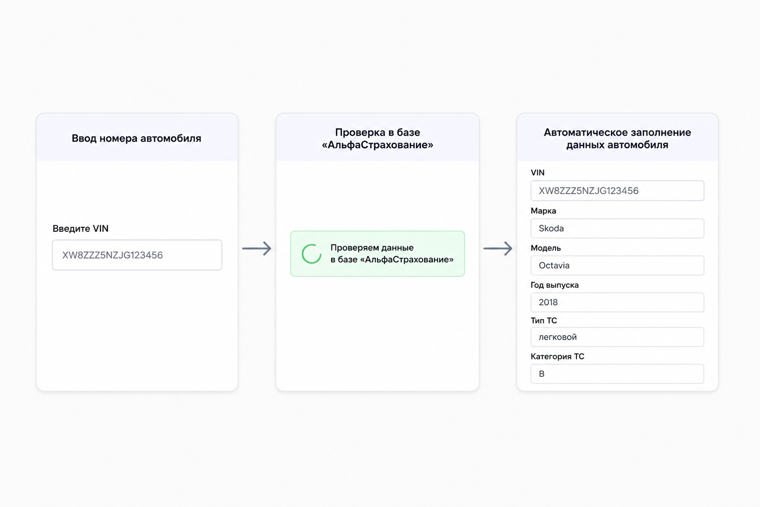Viewport: 760px width, 507px height.
Task: Click the 'Ввод номера автомобиля' heading
Action: [x=137, y=138]
